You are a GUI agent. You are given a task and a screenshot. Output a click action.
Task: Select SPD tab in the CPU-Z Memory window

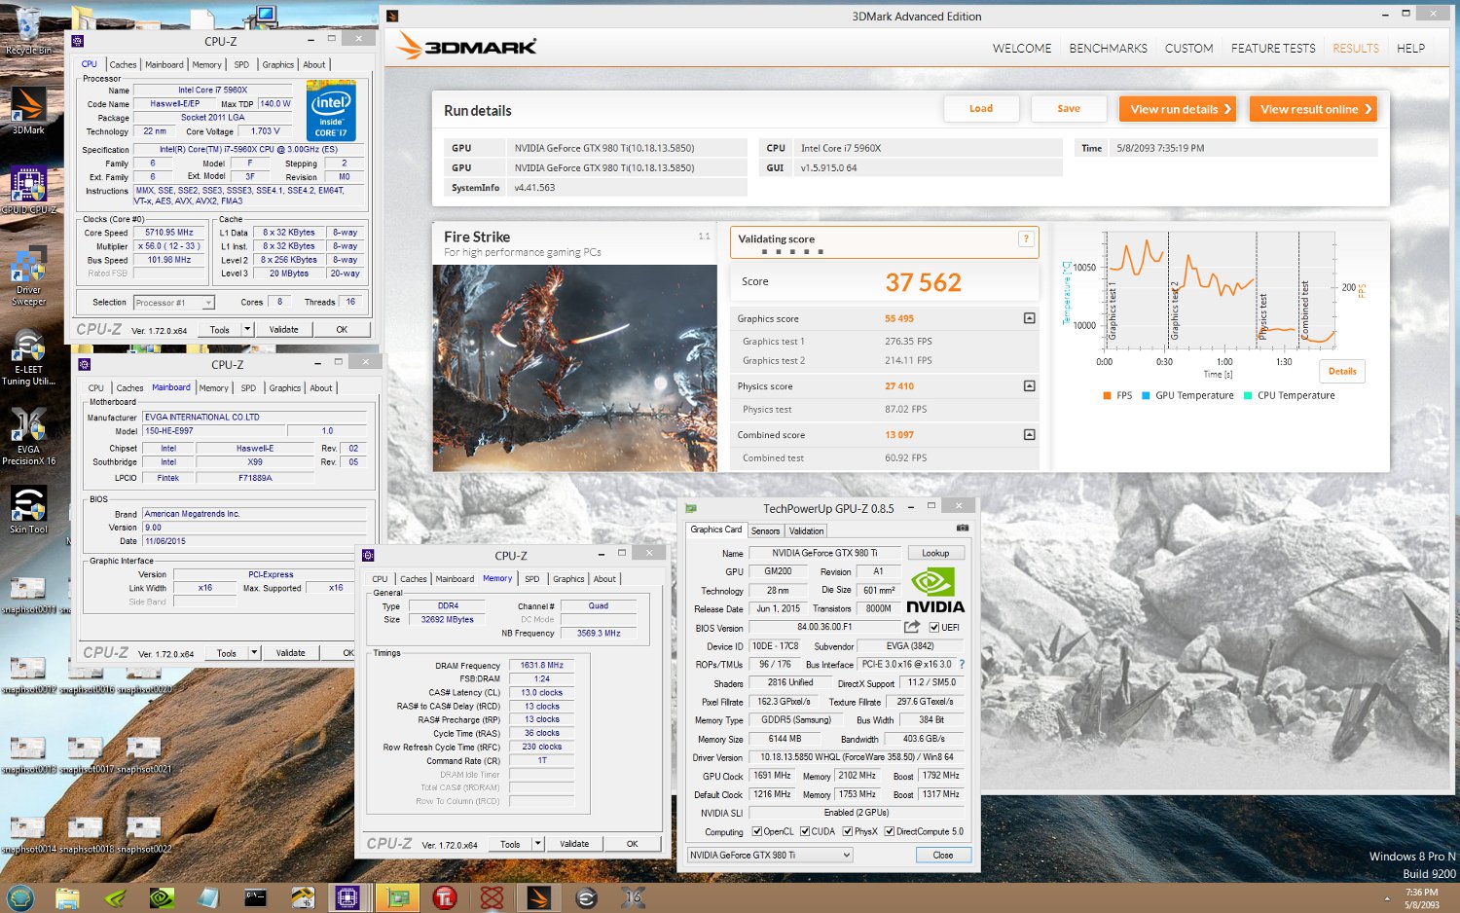coord(531,579)
